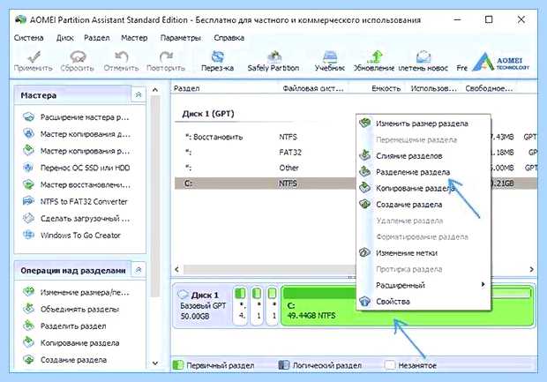
Task: Choose Копирование раздела in context menu
Action: coord(423,188)
